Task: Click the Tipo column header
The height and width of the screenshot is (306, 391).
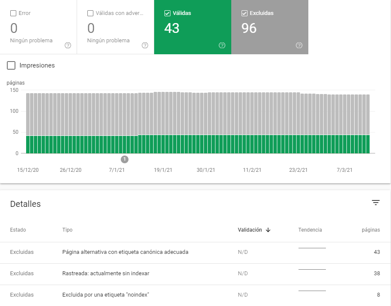Action: pyautogui.click(x=67, y=230)
